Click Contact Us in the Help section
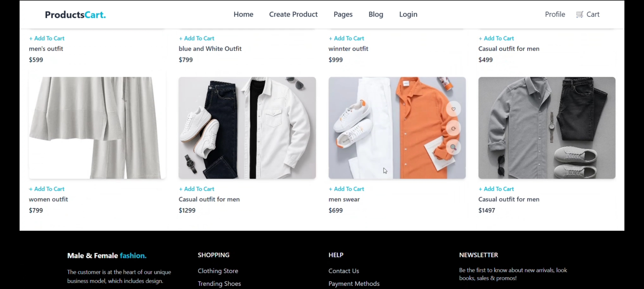The width and height of the screenshot is (644, 289). [x=343, y=271]
